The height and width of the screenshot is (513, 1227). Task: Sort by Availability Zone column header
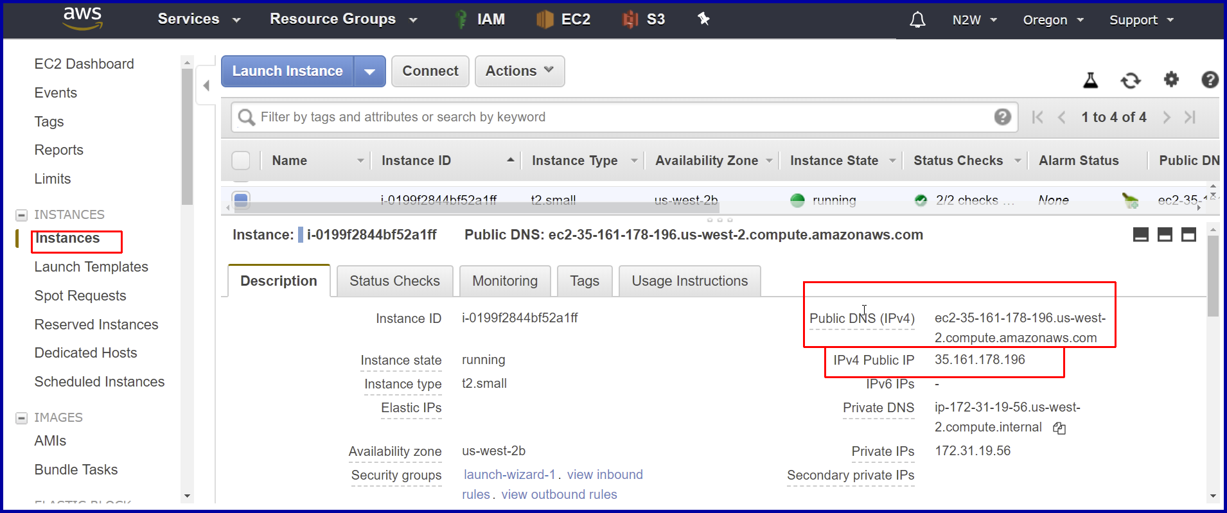pos(707,161)
